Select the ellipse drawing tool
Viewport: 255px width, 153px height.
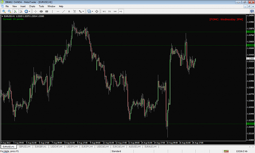pyautogui.click(x=41, y=11)
